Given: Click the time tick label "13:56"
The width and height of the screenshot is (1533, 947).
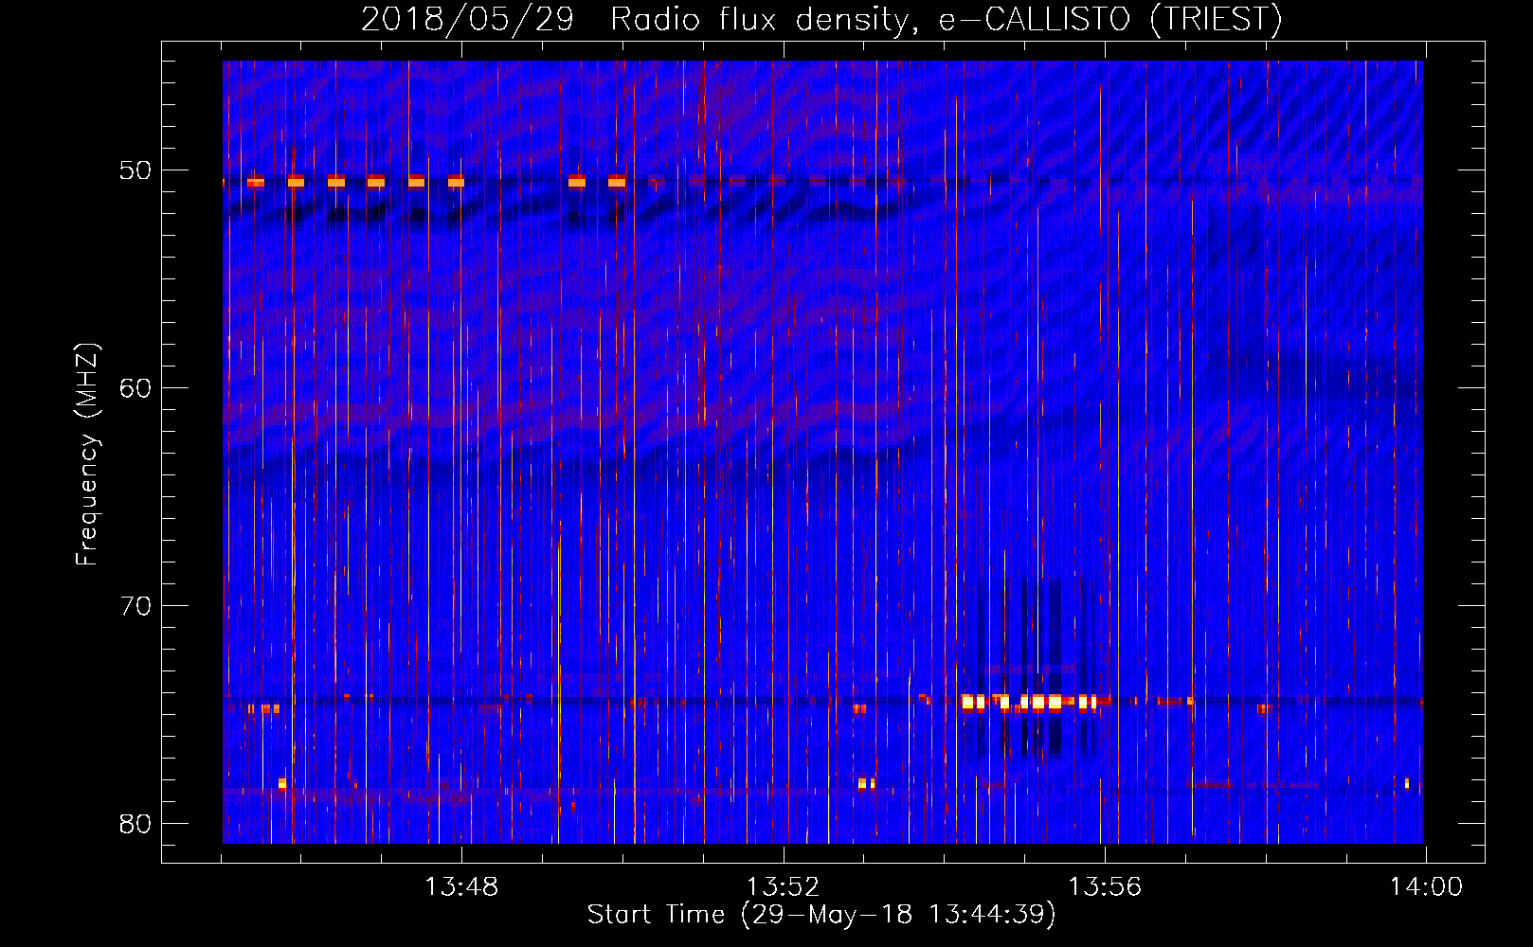Looking at the screenshot, I should coord(1105,887).
